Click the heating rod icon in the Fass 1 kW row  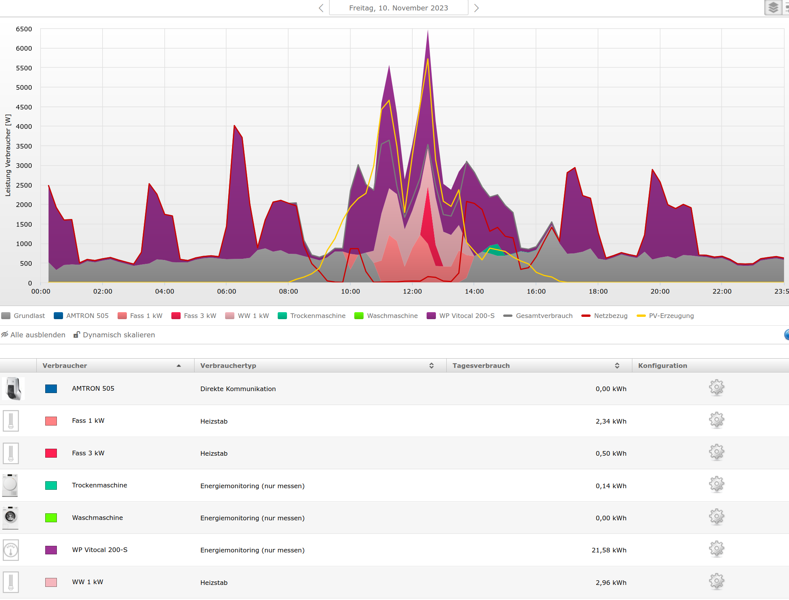(11, 421)
